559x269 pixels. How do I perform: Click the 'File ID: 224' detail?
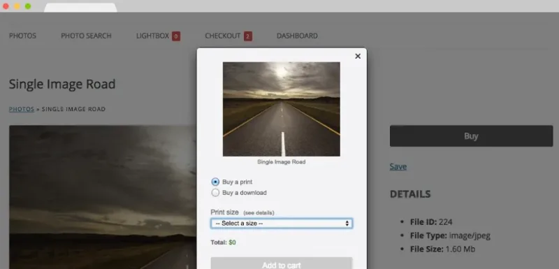click(431, 222)
